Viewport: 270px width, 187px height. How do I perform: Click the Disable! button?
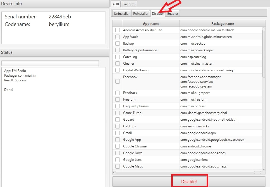tap(189, 181)
